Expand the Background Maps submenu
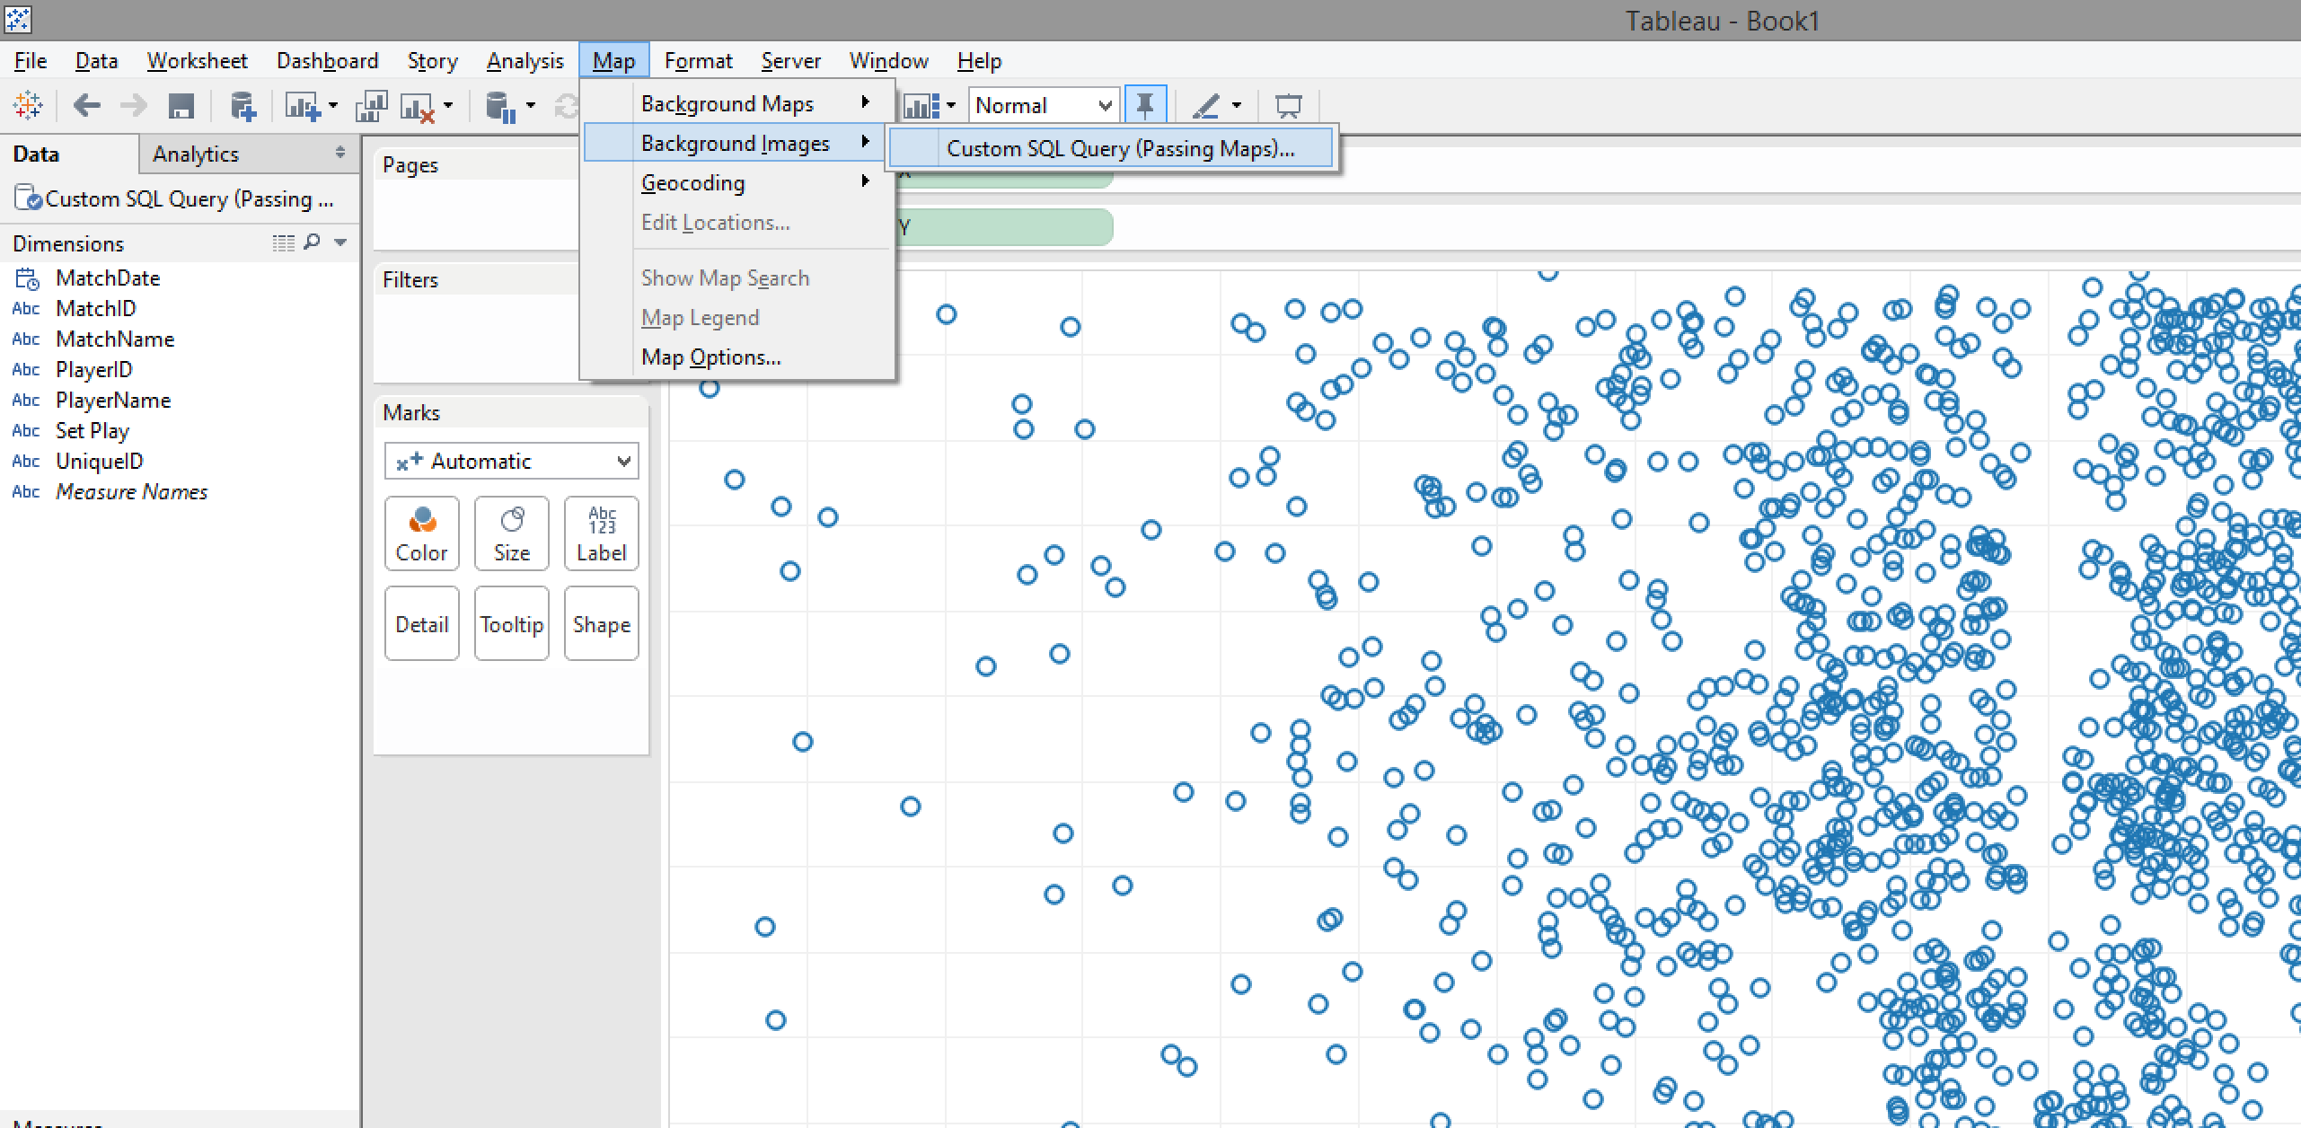 click(738, 104)
